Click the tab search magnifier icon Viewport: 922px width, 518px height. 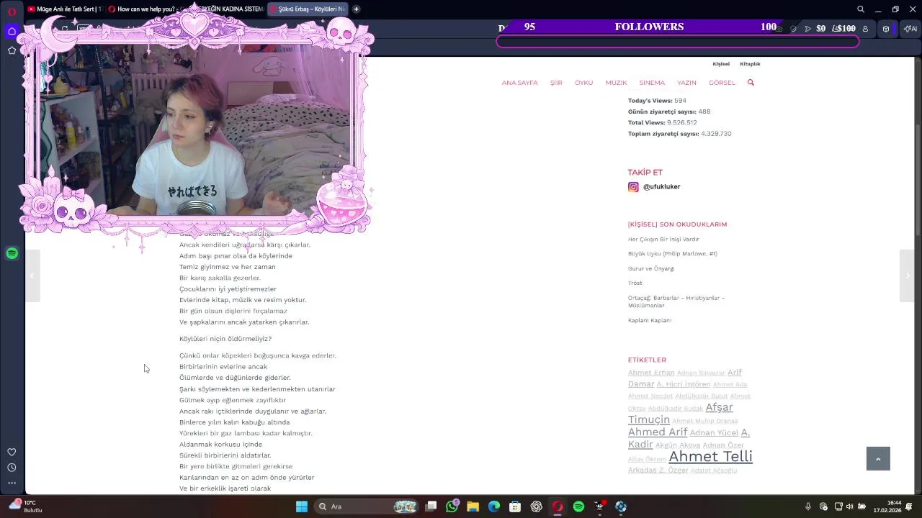[861, 9]
